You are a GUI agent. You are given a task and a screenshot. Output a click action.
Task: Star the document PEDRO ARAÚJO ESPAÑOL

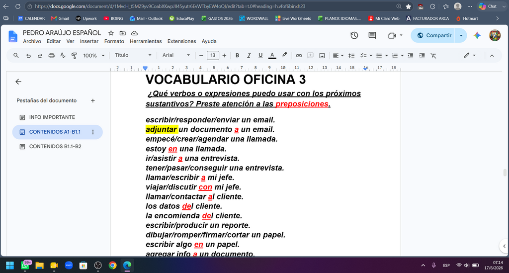[x=111, y=33]
